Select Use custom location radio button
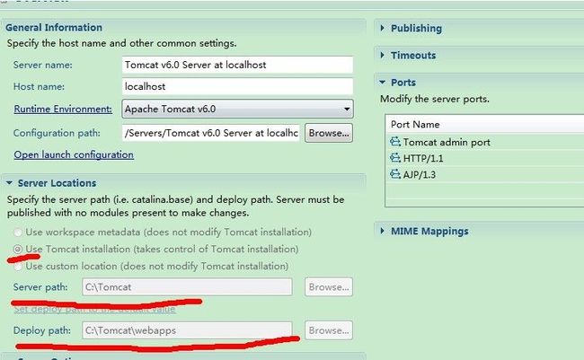 (x=17, y=266)
